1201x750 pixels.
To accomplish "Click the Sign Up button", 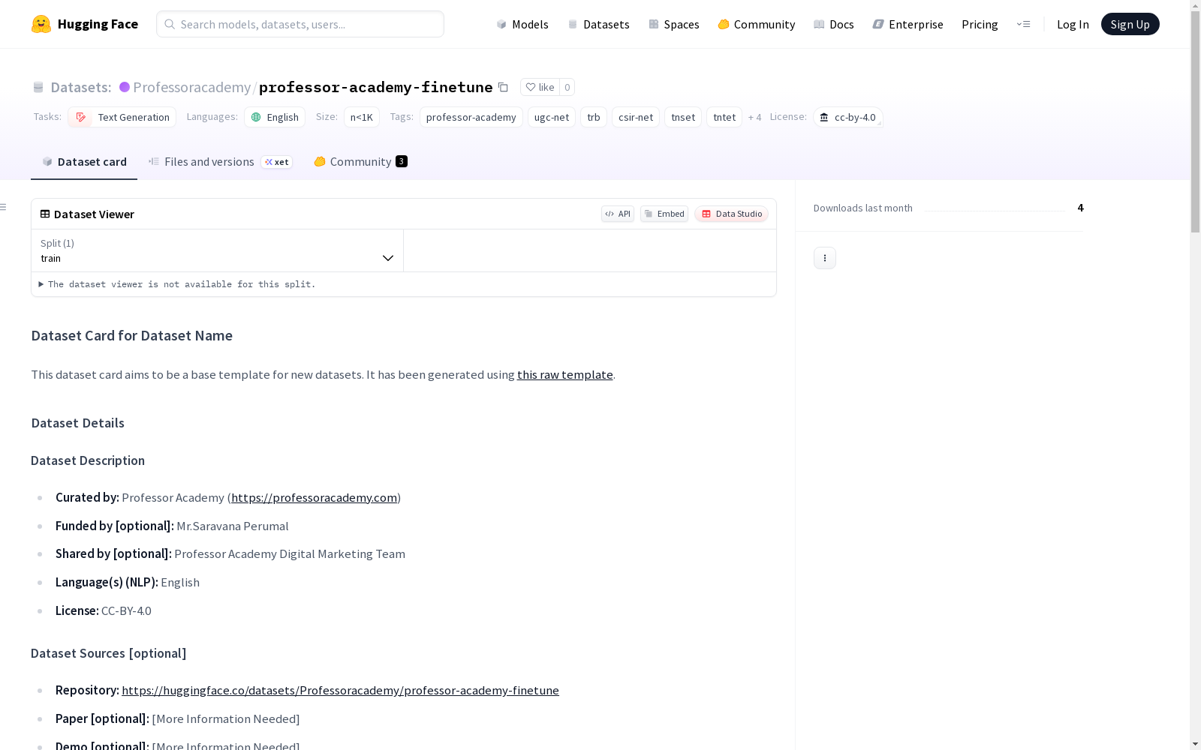I will [x=1130, y=24].
